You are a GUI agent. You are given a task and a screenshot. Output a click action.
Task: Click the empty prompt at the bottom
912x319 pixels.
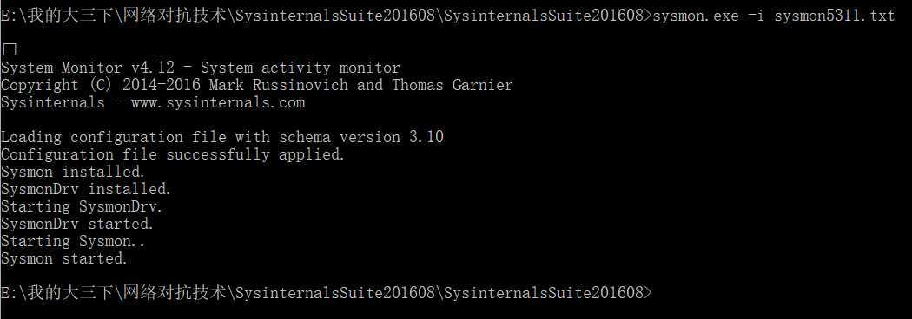pyautogui.click(x=327, y=293)
